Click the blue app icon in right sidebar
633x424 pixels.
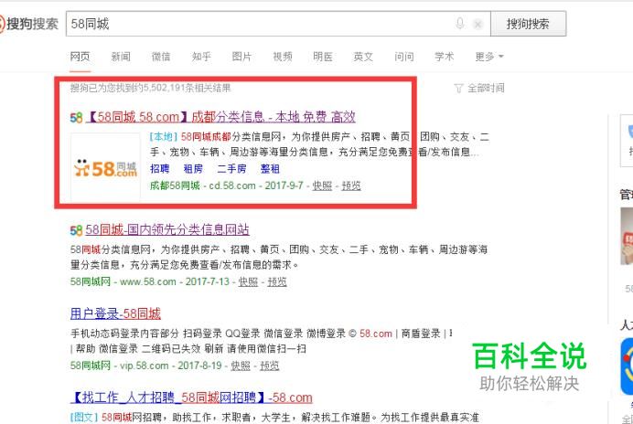coord(627,366)
